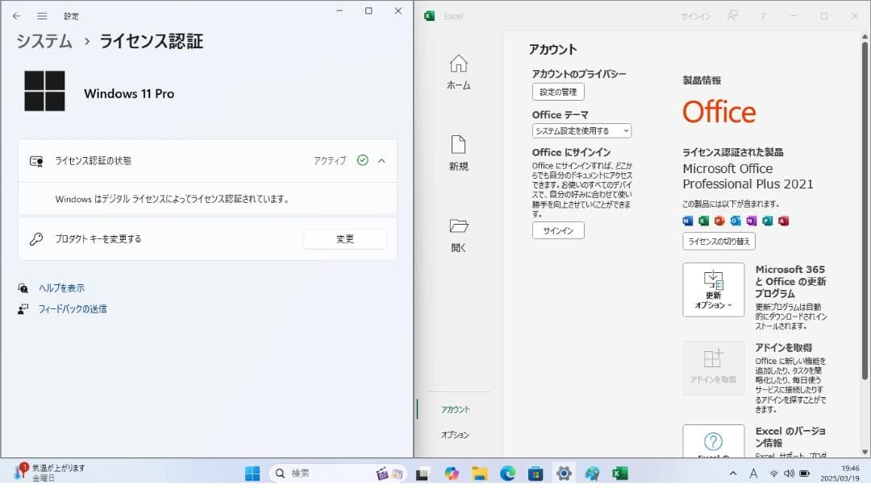Click the PowerPoint product icon
871x488 pixels.
coord(719,221)
